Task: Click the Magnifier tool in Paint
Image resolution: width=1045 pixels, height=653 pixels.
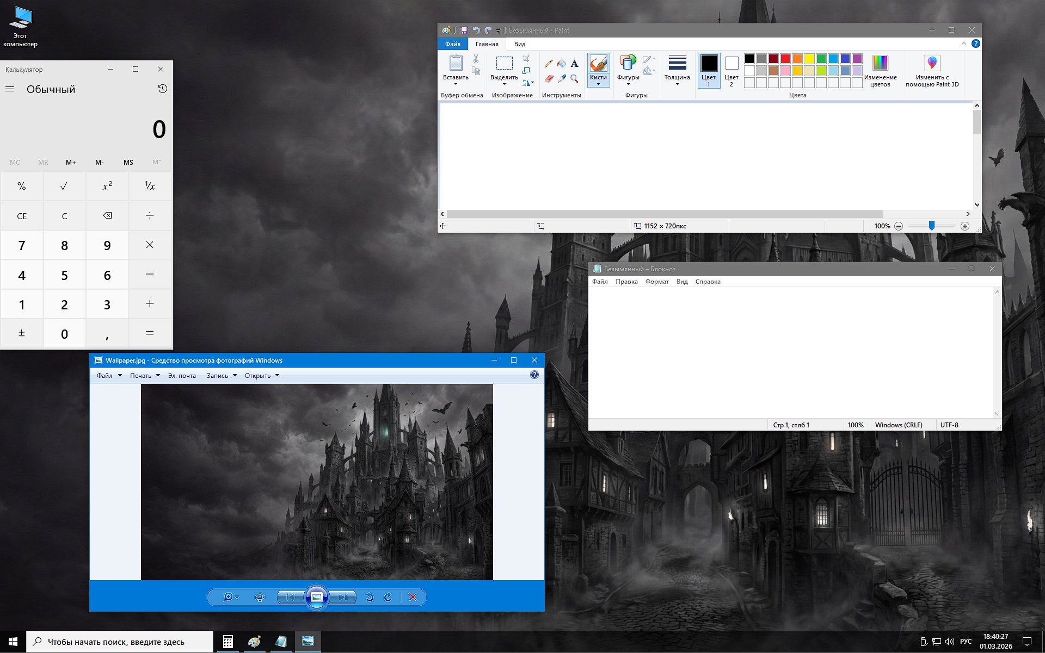Action: tap(574, 79)
